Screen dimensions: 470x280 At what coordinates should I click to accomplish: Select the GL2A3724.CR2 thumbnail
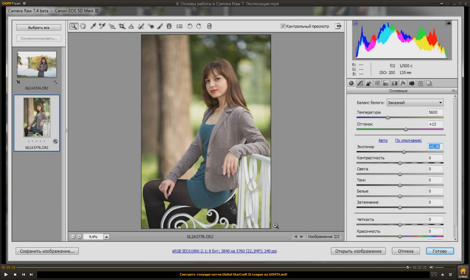[x=37, y=65]
